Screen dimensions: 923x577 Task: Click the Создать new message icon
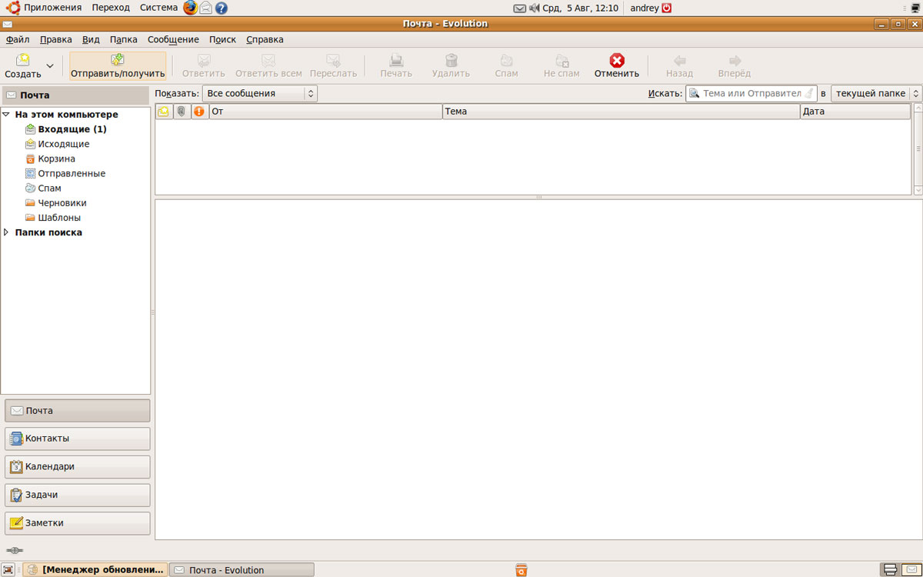pos(23,60)
